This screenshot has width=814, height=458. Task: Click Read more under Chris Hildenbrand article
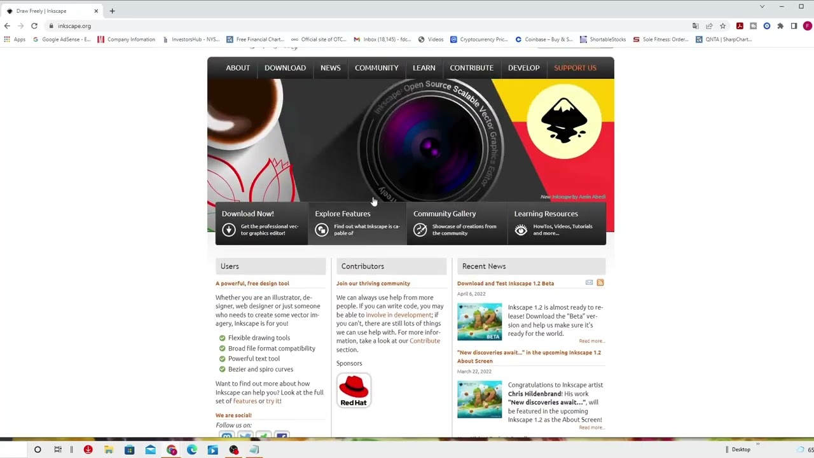(591, 427)
